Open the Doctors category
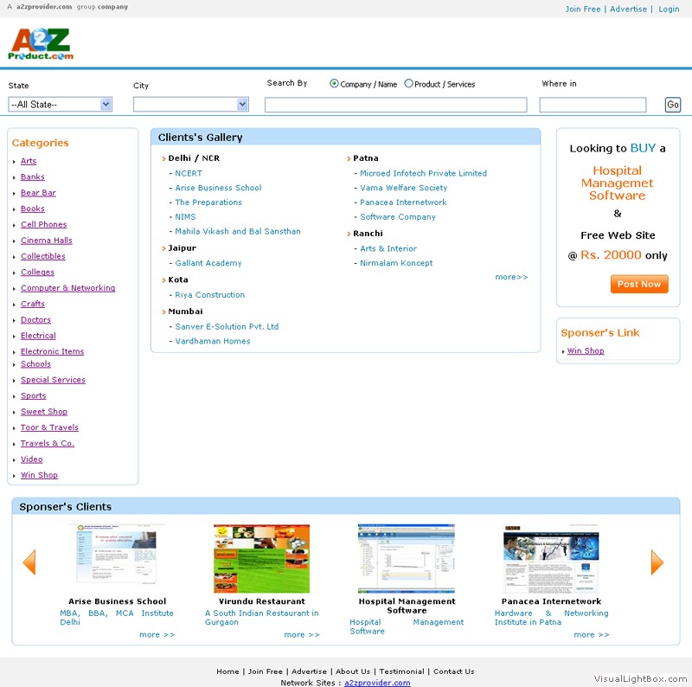This screenshot has height=687, width=692. 35,320
